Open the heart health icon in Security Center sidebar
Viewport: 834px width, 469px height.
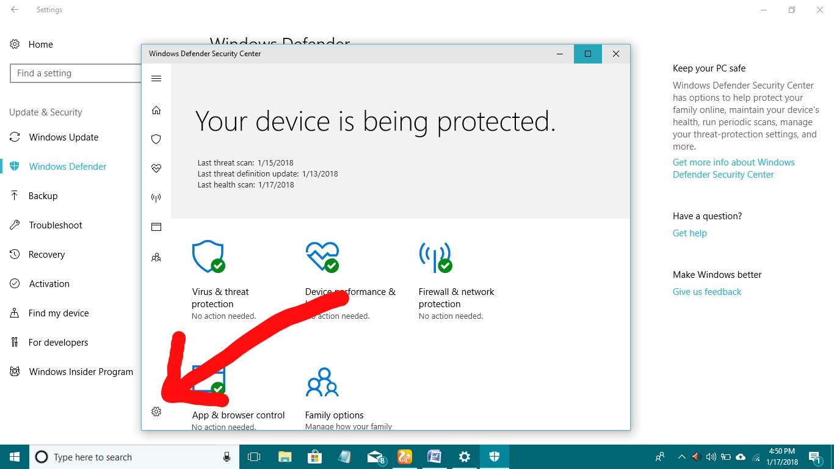(x=156, y=169)
